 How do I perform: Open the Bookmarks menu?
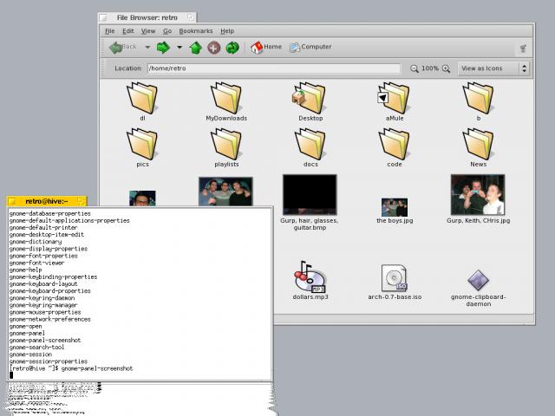click(x=196, y=31)
